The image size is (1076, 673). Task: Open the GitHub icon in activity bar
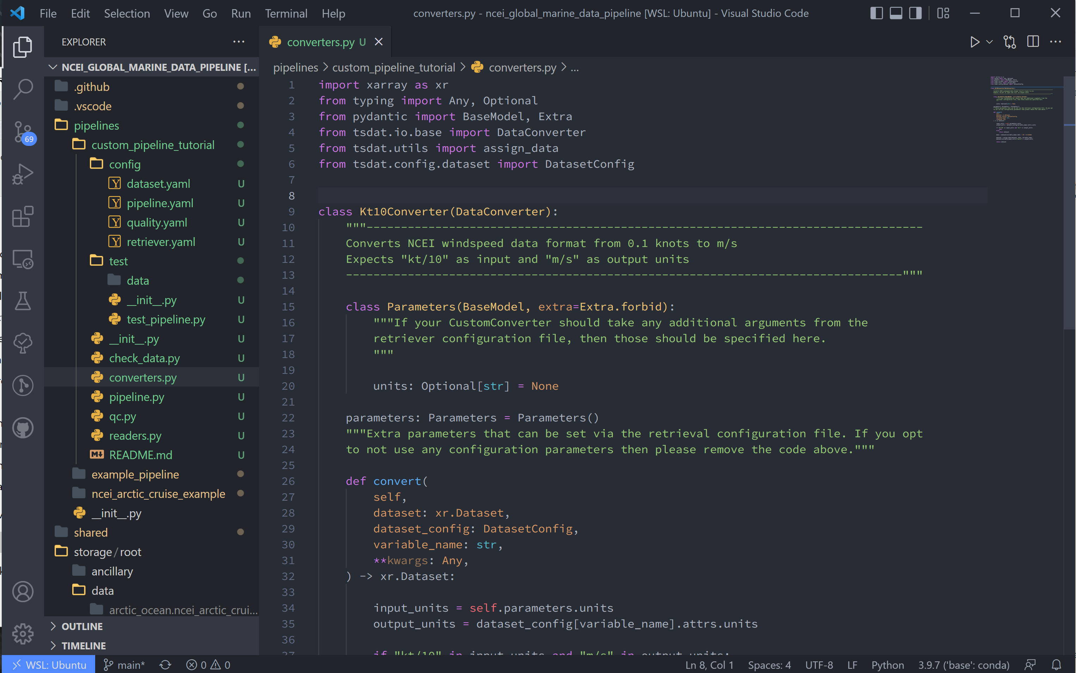pos(23,428)
